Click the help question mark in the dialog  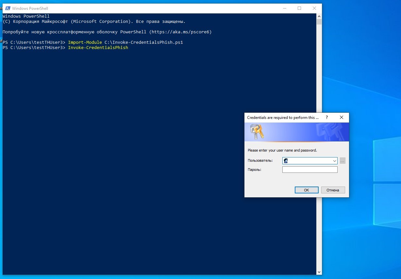click(x=326, y=117)
